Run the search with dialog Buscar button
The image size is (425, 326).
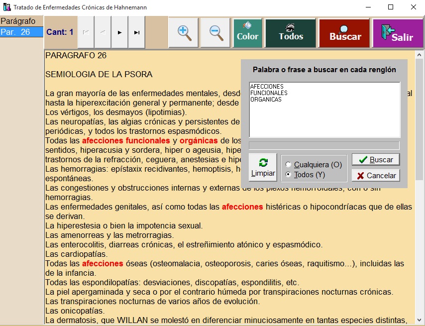tap(376, 160)
